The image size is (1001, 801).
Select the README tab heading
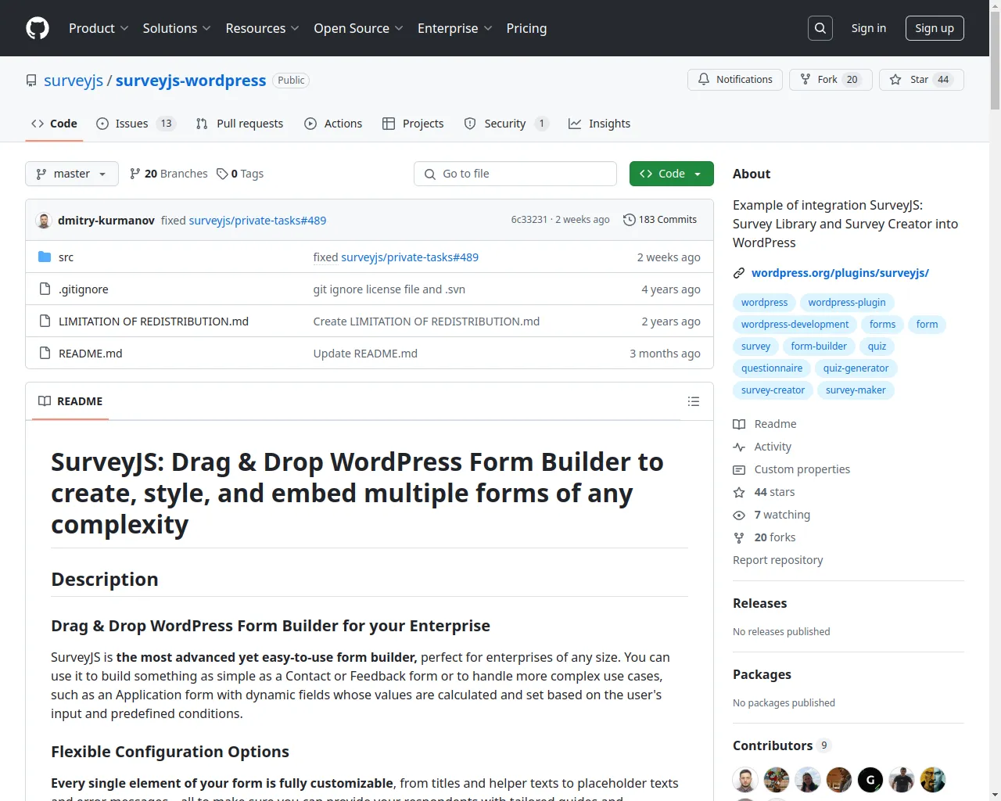(x=70, y=401)
